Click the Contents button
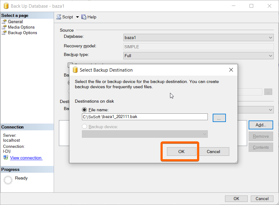This screenshot has height=205, width=279. point(261,147)
